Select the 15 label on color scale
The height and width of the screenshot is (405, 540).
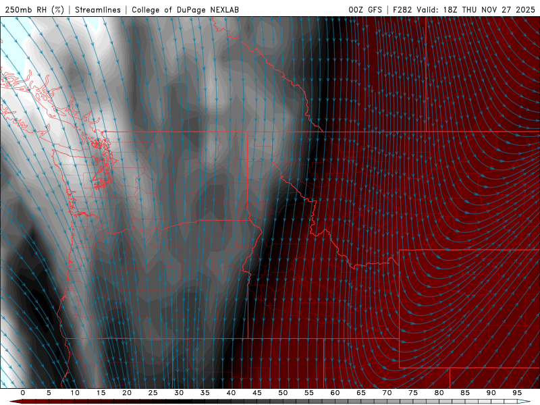point(101,393)
